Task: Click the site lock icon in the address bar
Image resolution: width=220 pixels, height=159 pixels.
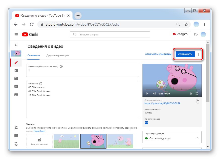Action: click(42, 24)
